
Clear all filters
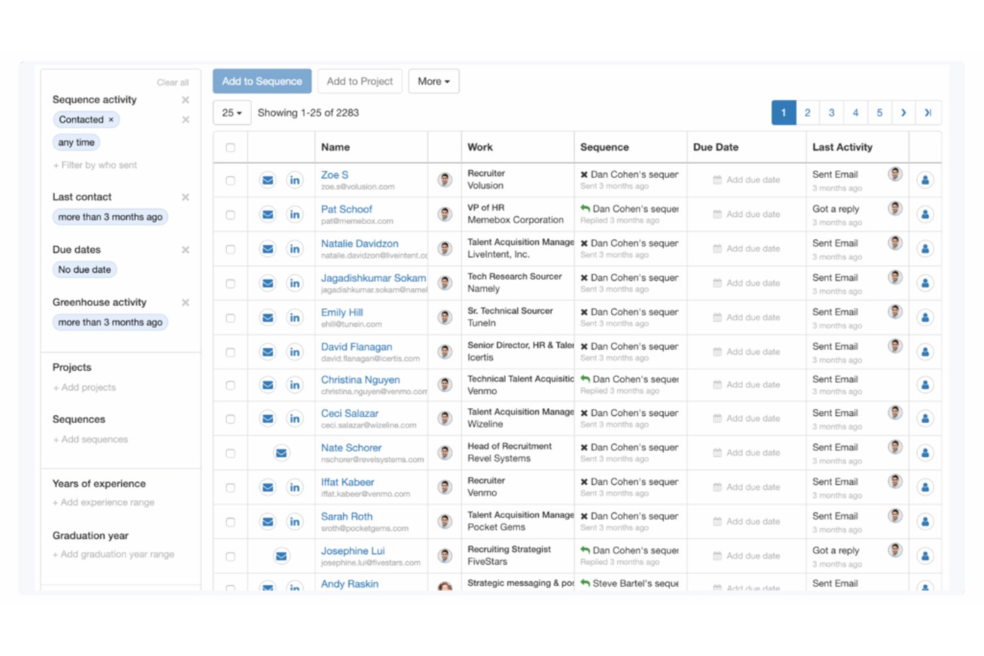coord(173,82)
